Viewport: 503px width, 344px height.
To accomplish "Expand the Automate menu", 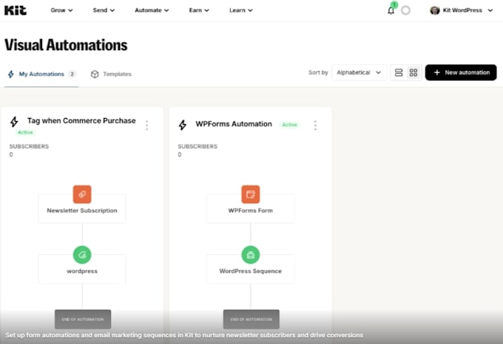I will [152, 10].
